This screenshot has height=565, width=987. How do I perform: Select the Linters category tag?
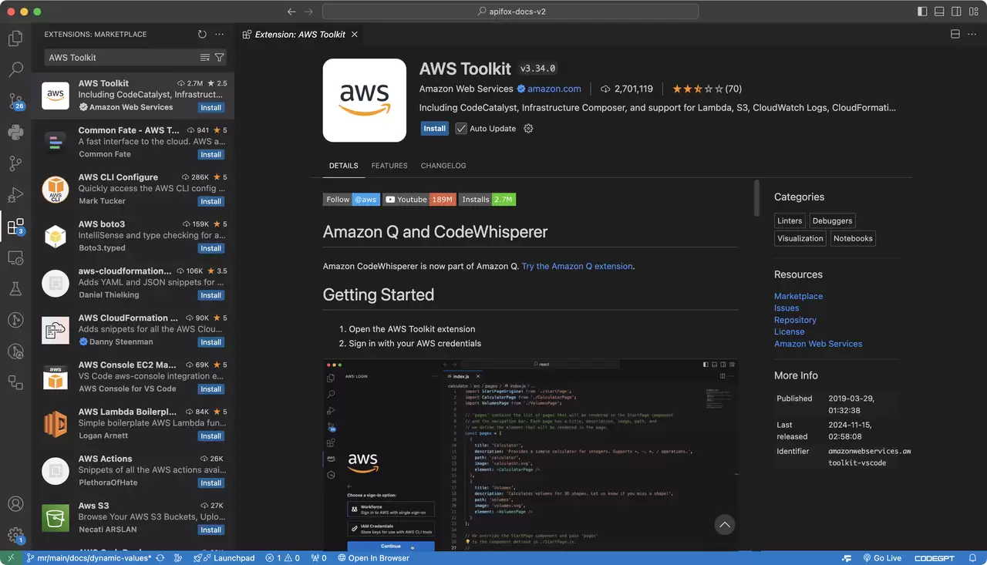pos(790,220)
